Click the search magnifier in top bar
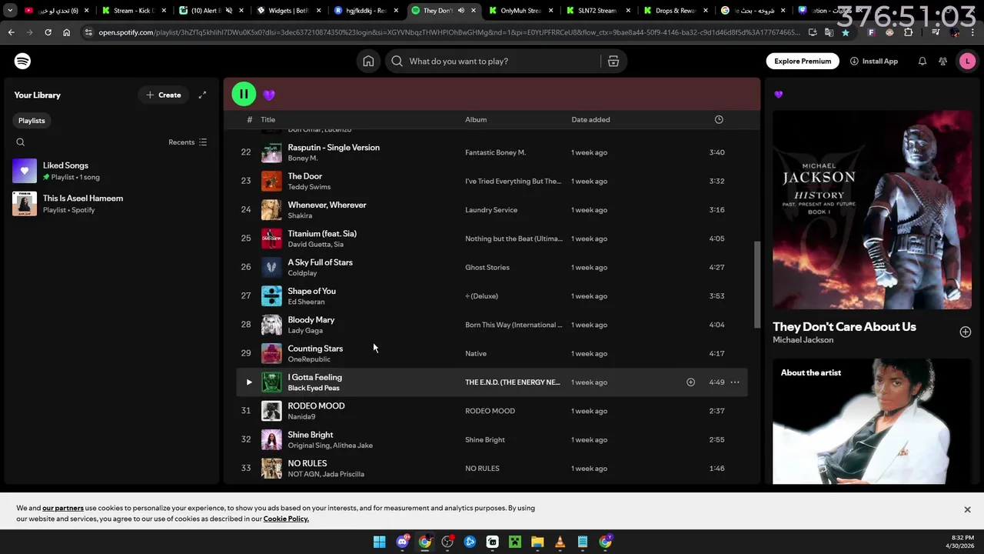This screenshot has width=984, height=554. 397,61
